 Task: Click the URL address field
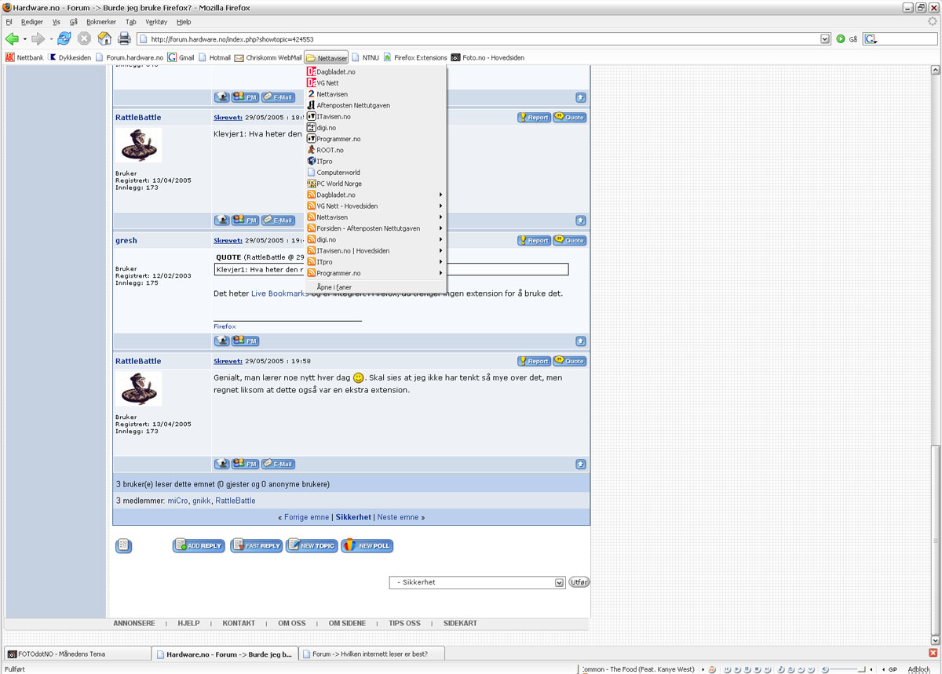[484, 38]
